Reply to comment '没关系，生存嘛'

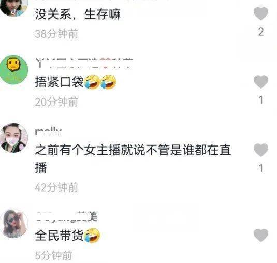(x=78, y=14)
